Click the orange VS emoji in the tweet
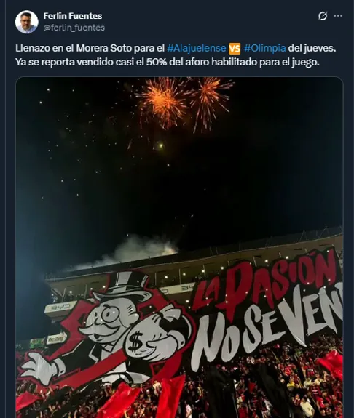The width and height of the screenshot is (354, 418). pos(235,49)
